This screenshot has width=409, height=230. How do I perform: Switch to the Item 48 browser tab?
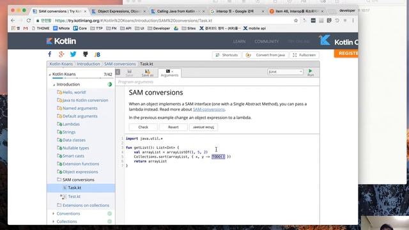click(297, 11)
